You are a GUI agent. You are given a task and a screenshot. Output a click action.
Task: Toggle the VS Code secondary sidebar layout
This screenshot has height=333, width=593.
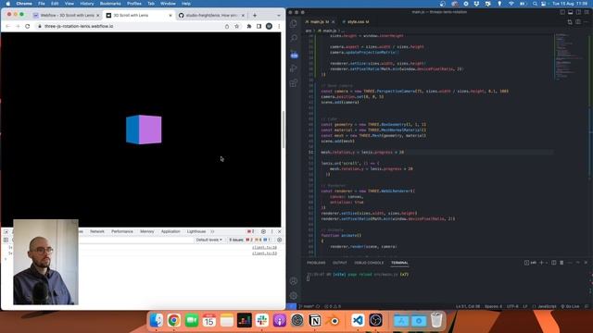(578, 12)
